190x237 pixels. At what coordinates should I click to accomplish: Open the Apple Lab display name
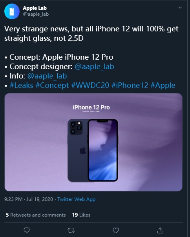pyautogui.click(x=35, y=8)
